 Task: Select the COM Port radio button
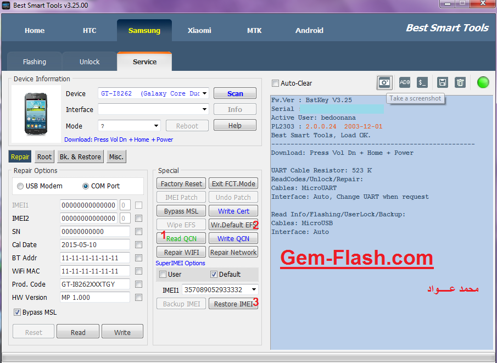[86, 186]
